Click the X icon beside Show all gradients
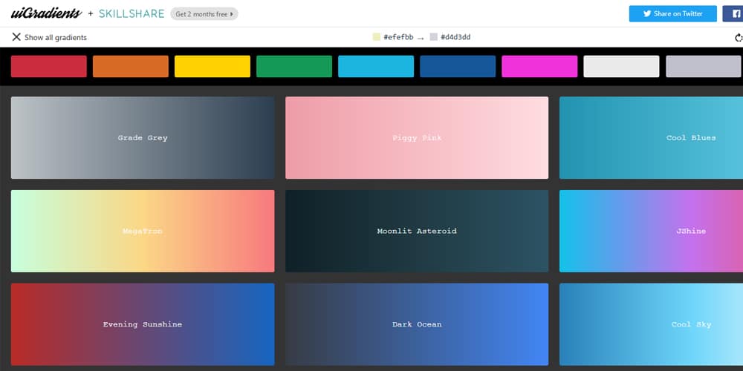The image size is (743, 371). click(x=16, y=37)
